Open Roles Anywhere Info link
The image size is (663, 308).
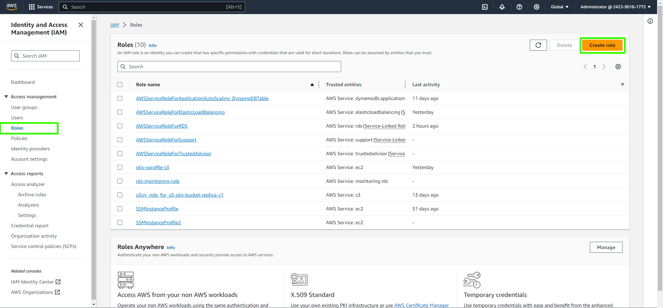[171, 248]
